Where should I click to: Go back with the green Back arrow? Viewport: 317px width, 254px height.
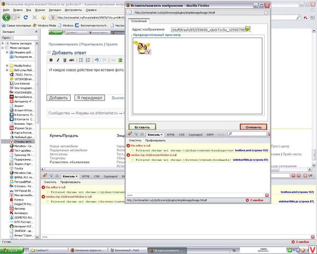coord(6,17)
